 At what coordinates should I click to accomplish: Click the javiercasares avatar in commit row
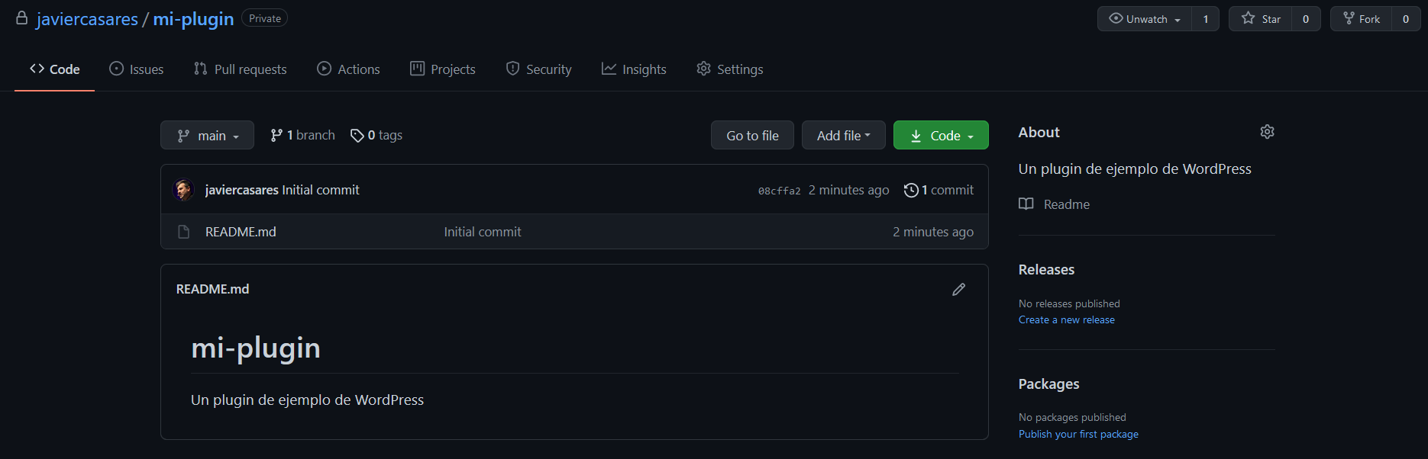tap(183, 190)
